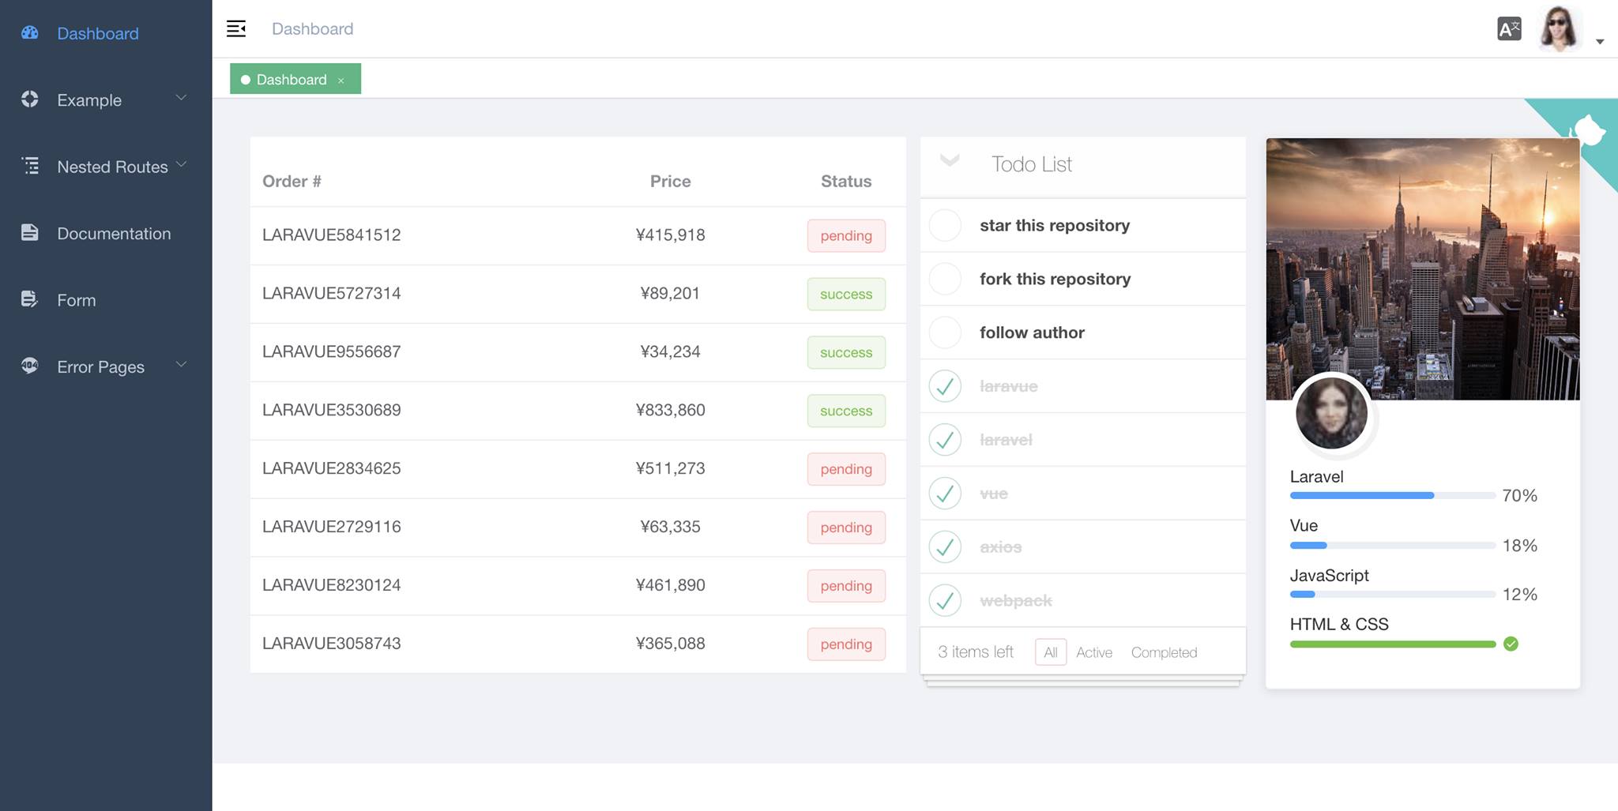Click order LARAVUE5841512
Viewport: 1618px width, 811px height.
click(332, 235)
